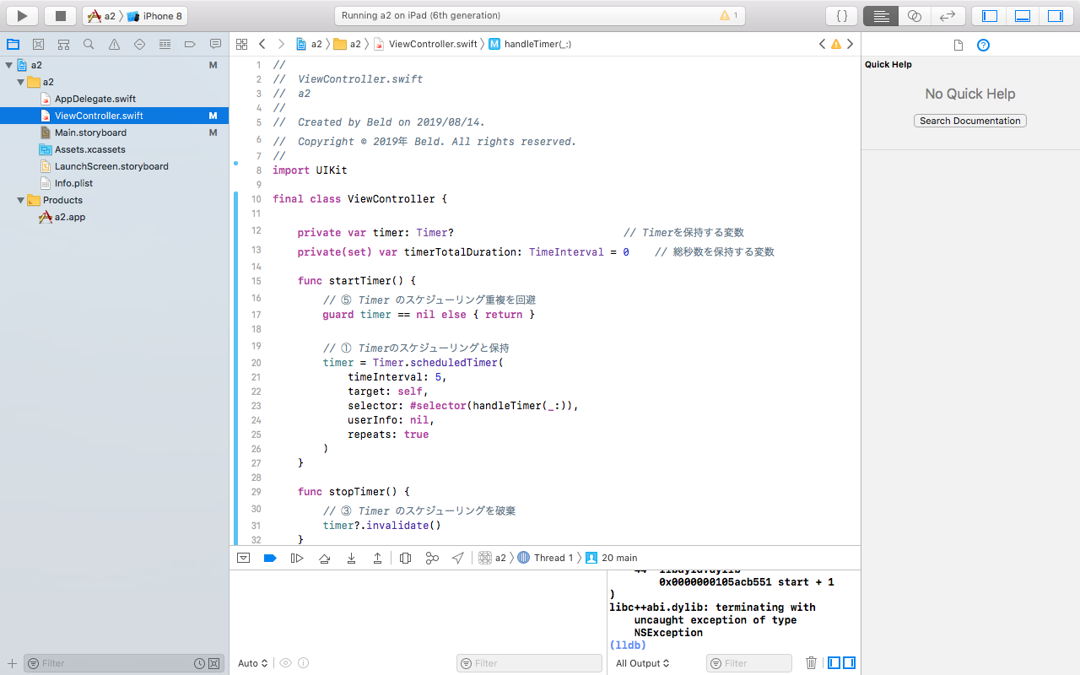This screenshot has width=1080, height=675.
Task: Run the app with the Play button
Action: point(20,14)
